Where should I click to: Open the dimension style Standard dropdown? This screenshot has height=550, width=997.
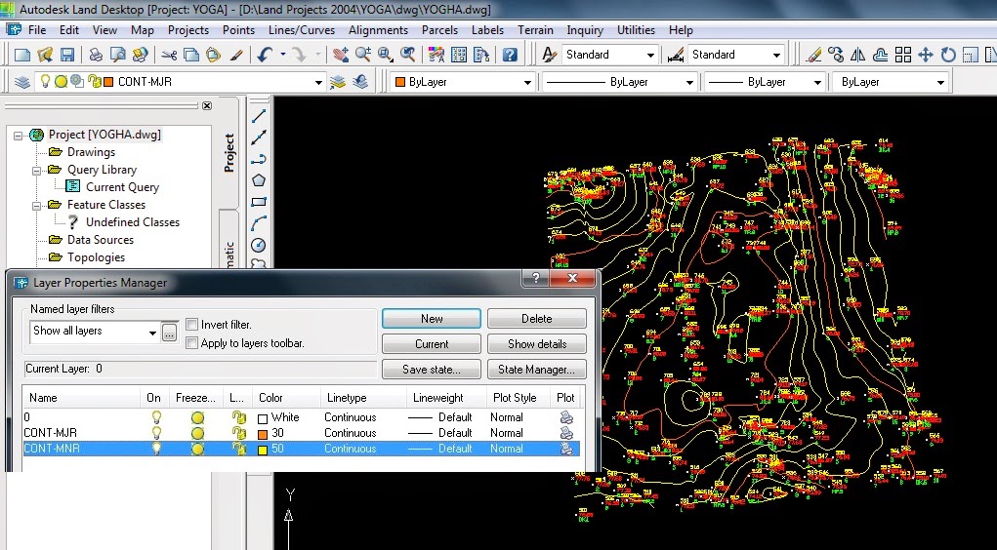(x=776, y=56)
